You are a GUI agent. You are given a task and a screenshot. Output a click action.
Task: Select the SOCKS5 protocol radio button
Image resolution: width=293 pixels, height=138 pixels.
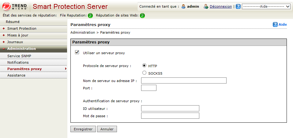[144, 73]
